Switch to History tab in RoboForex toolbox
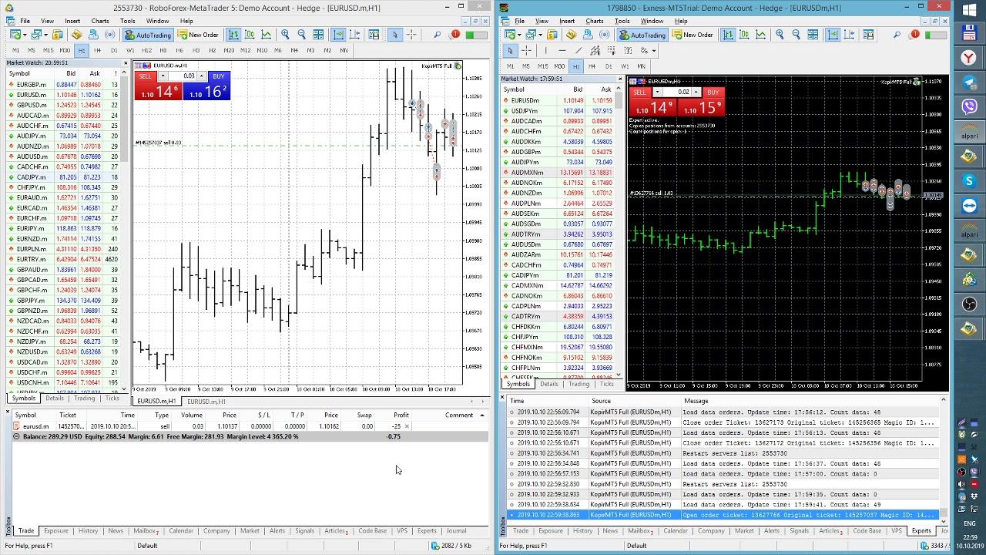 pos(88,531)
